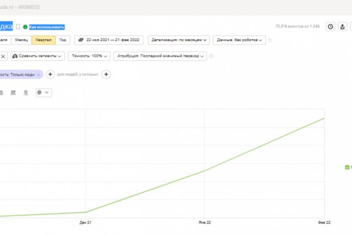Select the 'Год' period tab
Image resolution: width=352 pixels, height=235 pixels.
pos(62,40)
